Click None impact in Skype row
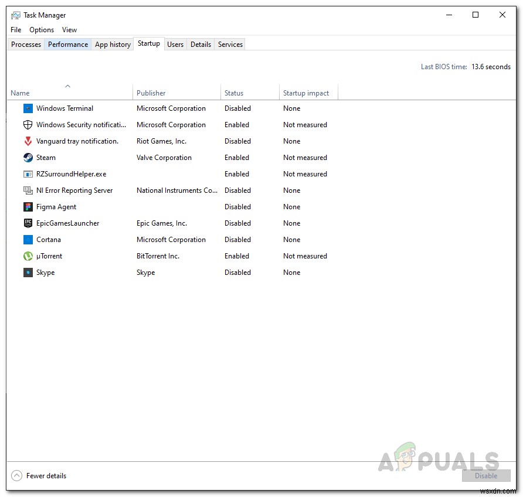The width and height of the screenshot is (523, 497). [x=292, y=273]
